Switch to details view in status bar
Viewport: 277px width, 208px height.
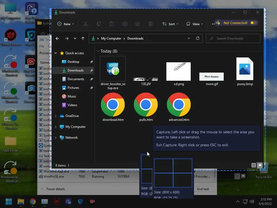coord(254,165)
